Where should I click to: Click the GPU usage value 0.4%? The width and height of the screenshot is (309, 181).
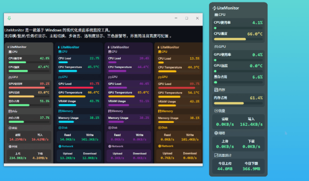point(257,55)
